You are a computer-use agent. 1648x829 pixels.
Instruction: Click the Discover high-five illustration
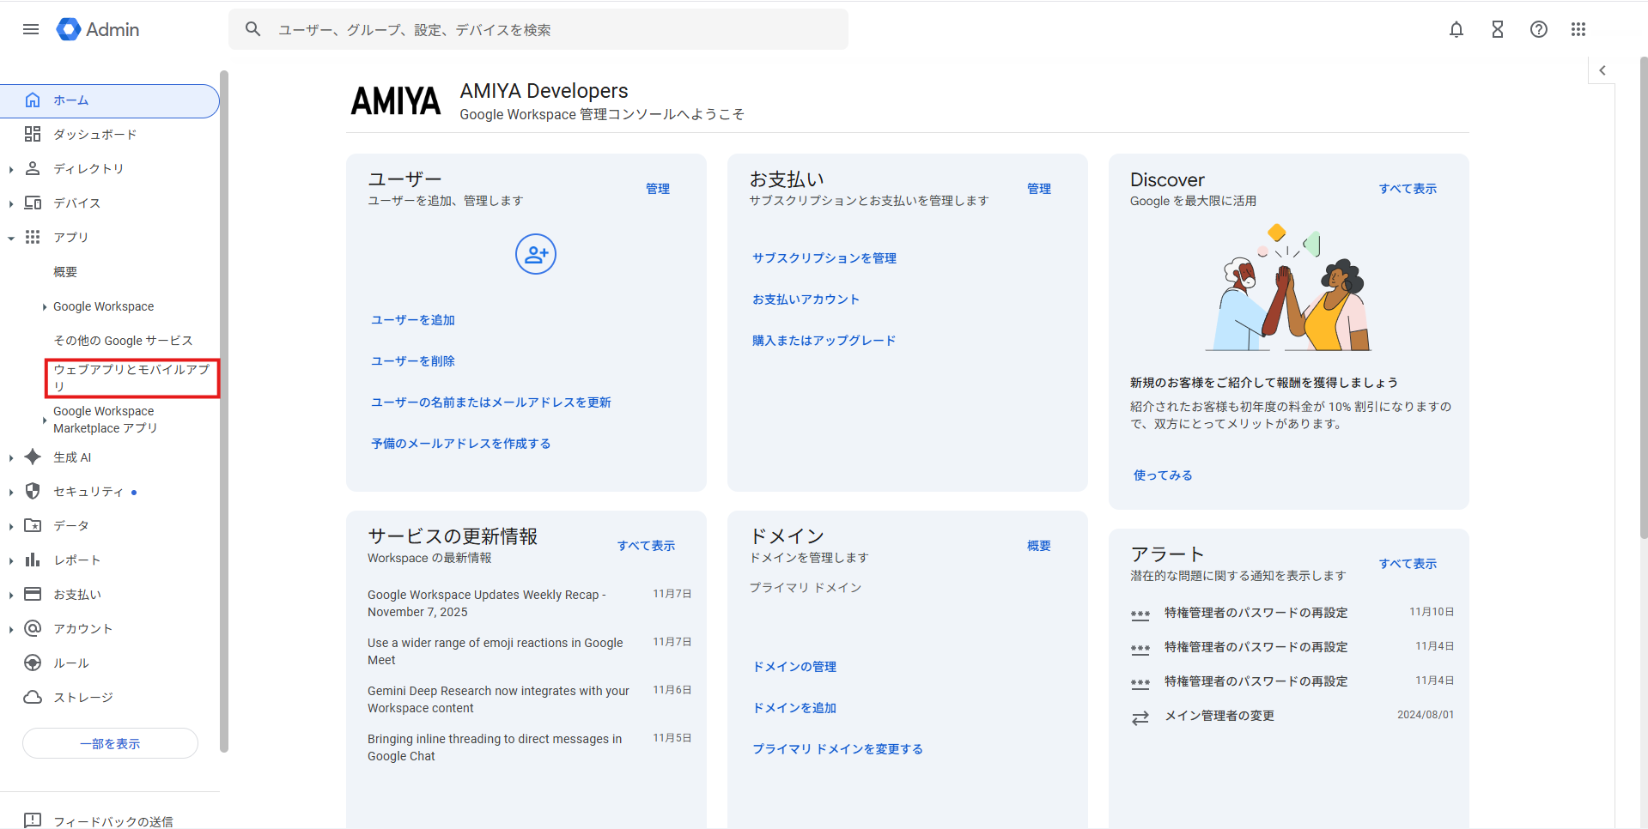(x=1288, y=288)
